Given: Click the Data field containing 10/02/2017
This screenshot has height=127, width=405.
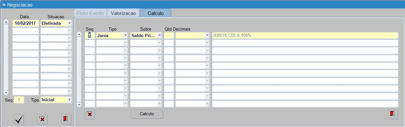Looking at the screenshot, I should (x=26, y=23).
